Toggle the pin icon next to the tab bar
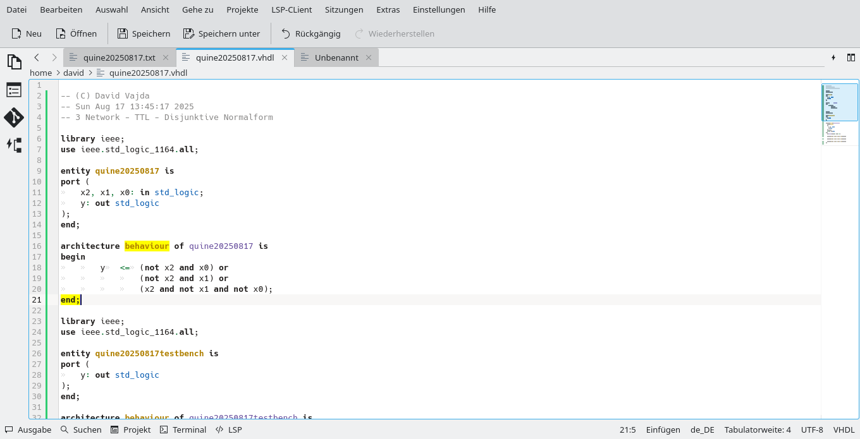This screenshot has width=860, height=439. 833,57
